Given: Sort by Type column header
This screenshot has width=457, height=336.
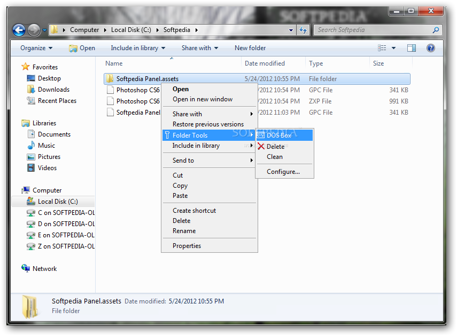Looking at the screenshot, I should 337,63.
